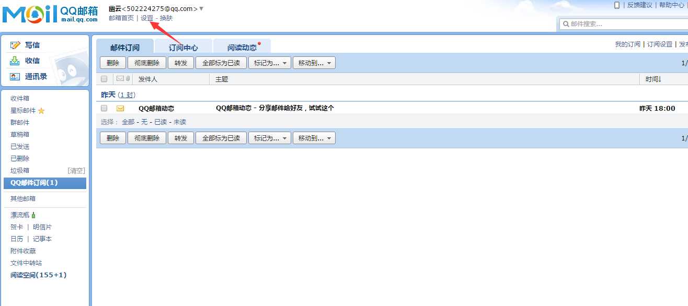This screenshot has width=688, height=306.
Task: Sort by the 时间 column header
Action: pos(653,79)
